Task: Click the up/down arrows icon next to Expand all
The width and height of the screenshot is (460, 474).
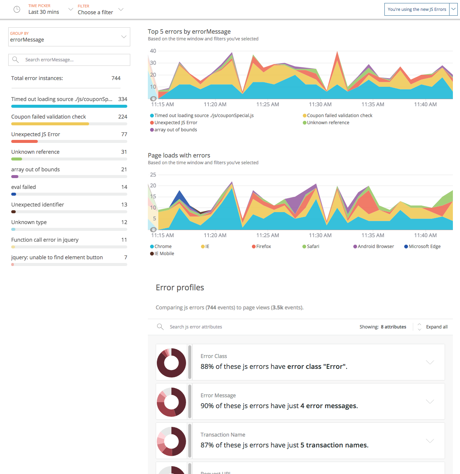Action: (419, 327)
